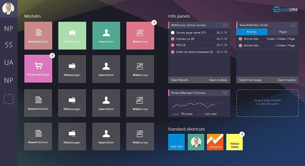The width and height of the screenshot is (305, 166).
Task: Open the light green FileManager module tile
Action: click(x=72, y=36)
